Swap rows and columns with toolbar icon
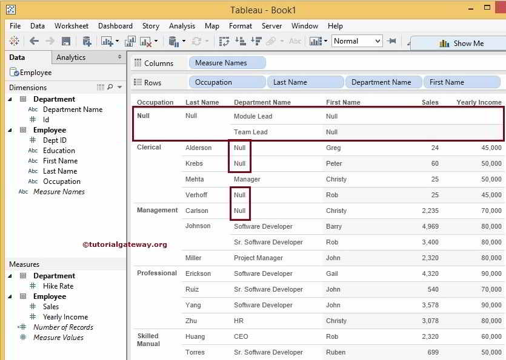The height and width of the screenshot is (360, 506). (224, 42)
